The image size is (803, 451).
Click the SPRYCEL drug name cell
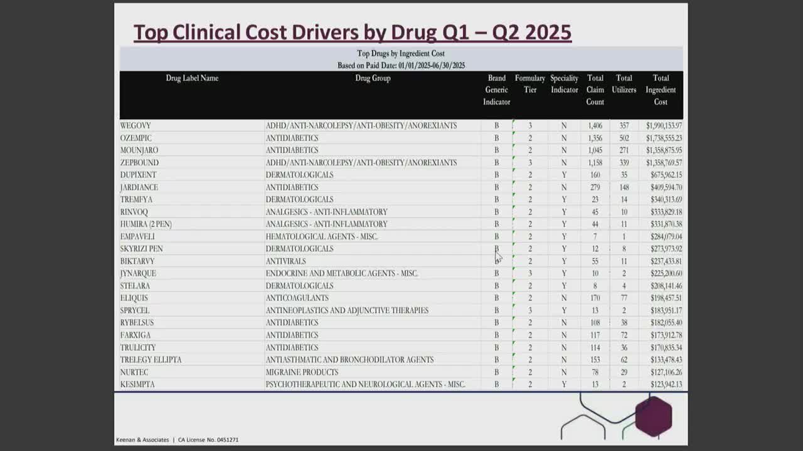(135, 311)
